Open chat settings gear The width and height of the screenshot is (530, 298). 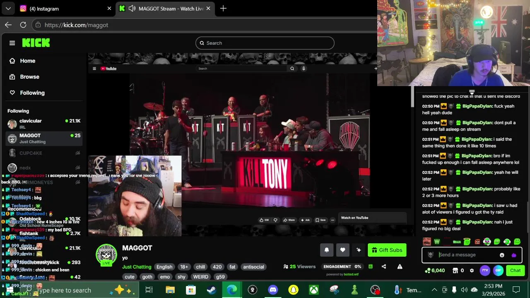[472, 271]
